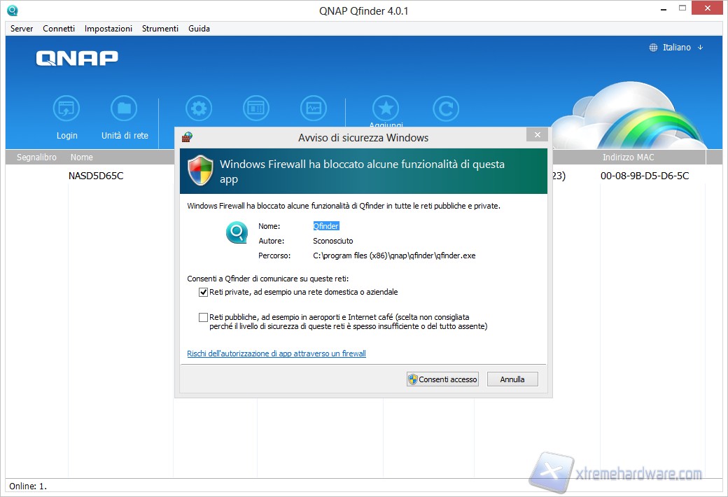This screenshot has width=728, height=497.
Task: Open the firewall authorization risks link
Action: click(x=276, y=353)
